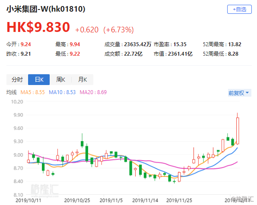Switch to the 分时 intraday tab

17,79
